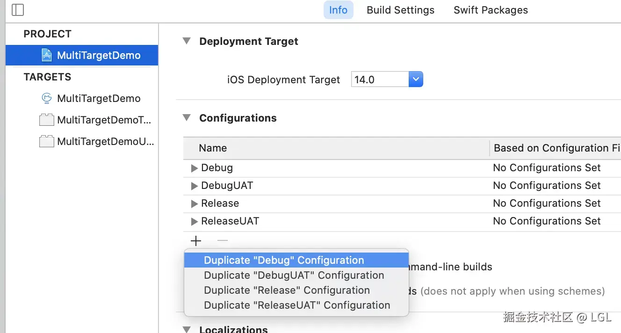621x333 pixels.
Task: Choose Duplicate "ReleaseUAT" Configuration menu item
Action: coord(297,305)
